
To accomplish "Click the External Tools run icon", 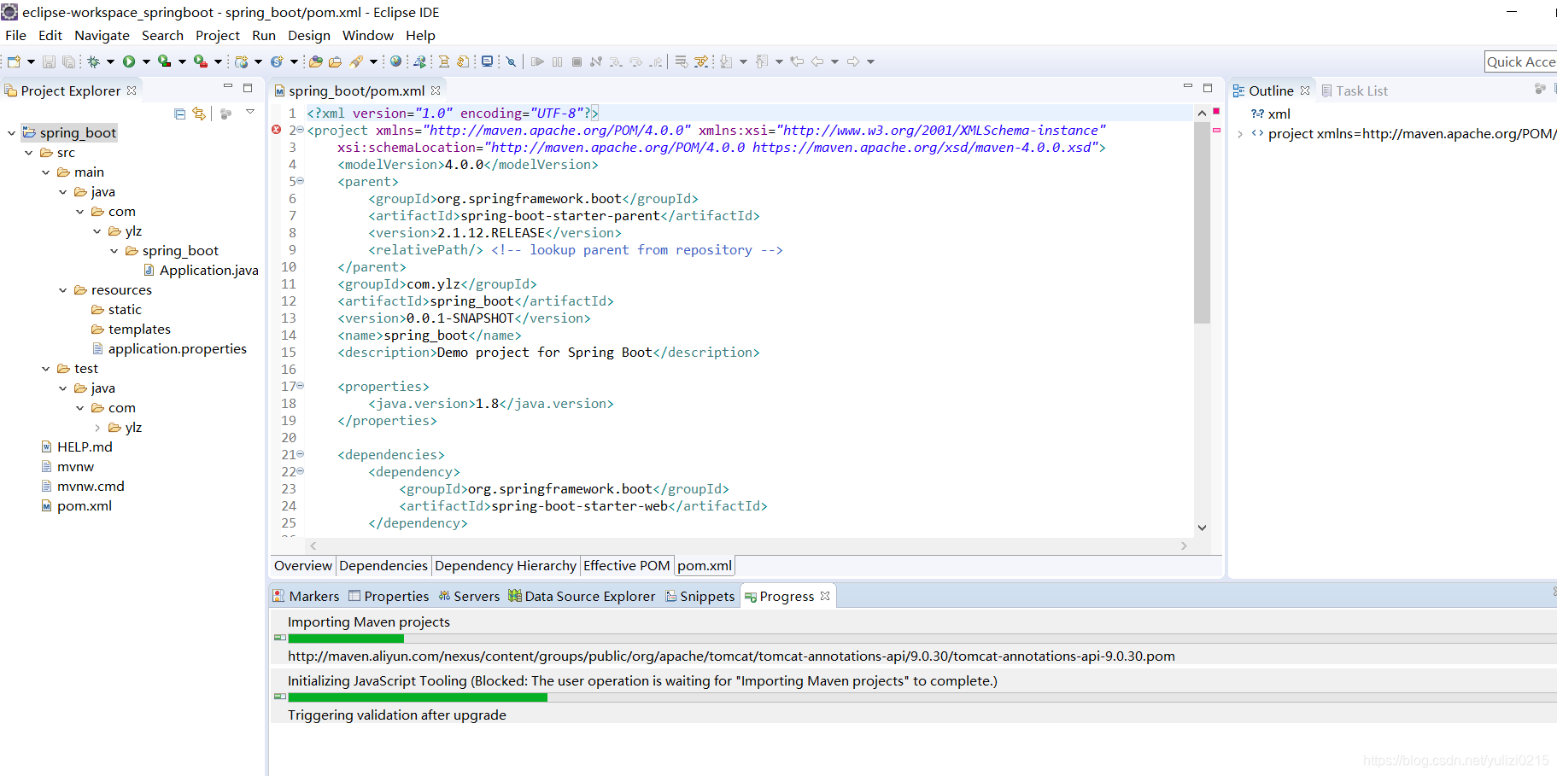I will point(200,61).
